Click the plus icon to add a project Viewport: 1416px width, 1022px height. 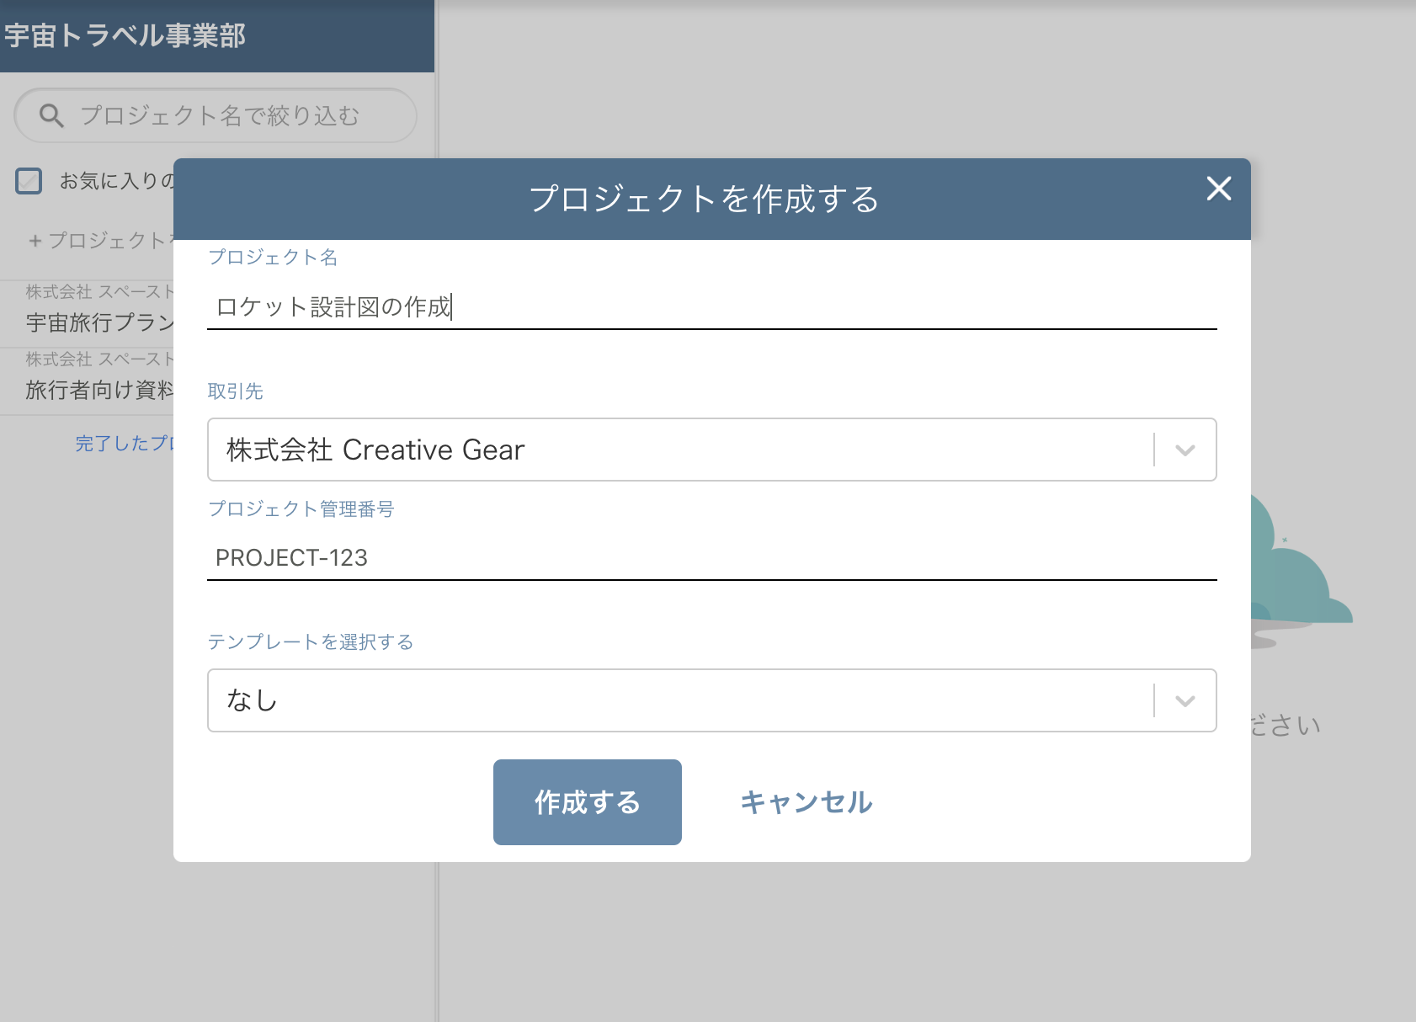pyautogui.click(x=34, y=242)
